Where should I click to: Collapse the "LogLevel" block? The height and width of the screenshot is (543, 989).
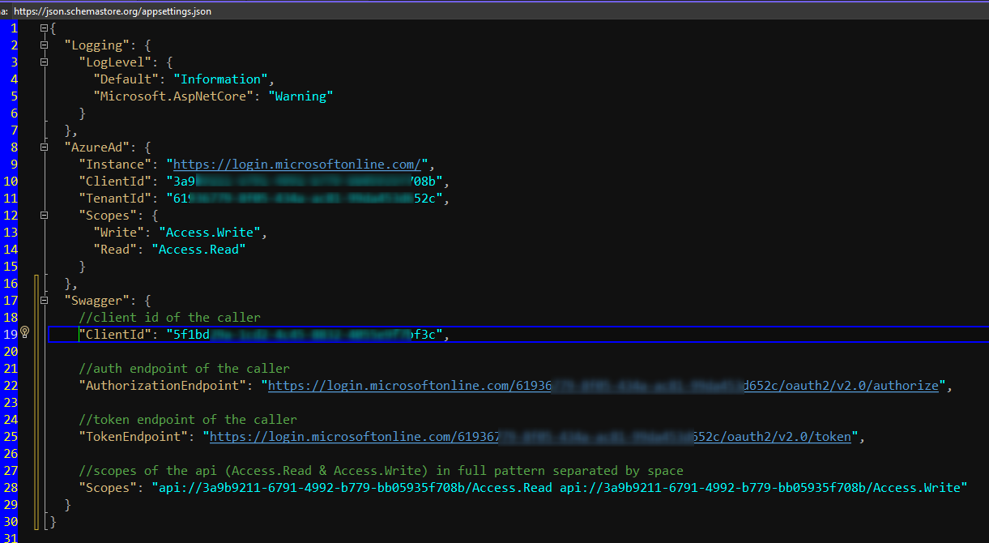coord(45,62)
